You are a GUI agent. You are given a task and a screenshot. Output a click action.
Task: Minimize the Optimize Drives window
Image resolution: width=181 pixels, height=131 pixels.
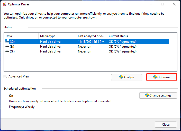[x=151, y=4]
